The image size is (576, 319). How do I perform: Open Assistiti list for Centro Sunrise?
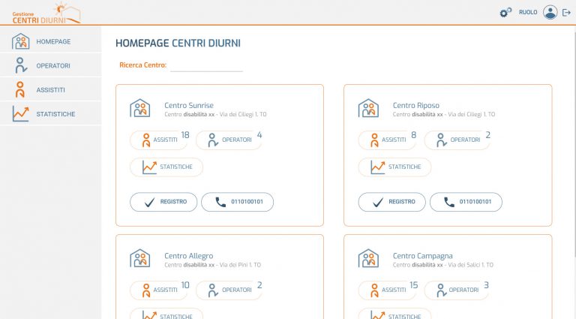(x=160, y=140)
